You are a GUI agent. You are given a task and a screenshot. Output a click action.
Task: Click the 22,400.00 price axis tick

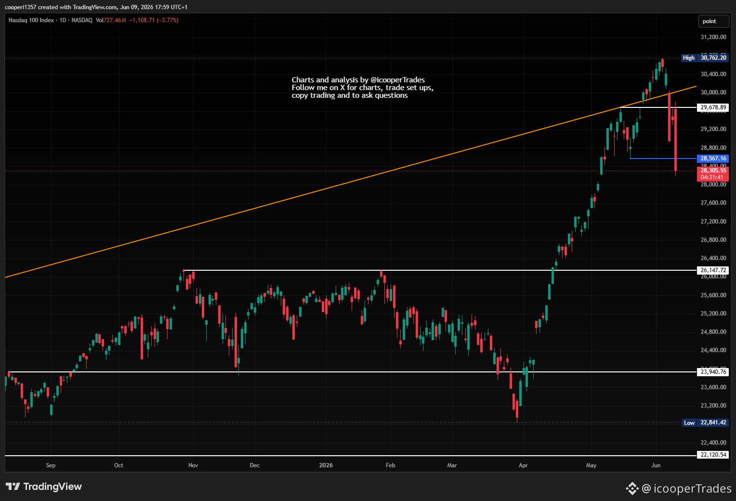pos(713,443)
